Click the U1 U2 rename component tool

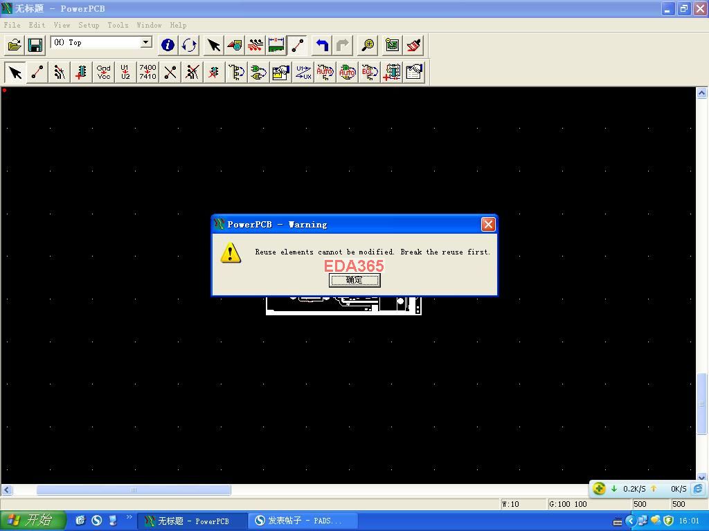(x=125, y=72)
